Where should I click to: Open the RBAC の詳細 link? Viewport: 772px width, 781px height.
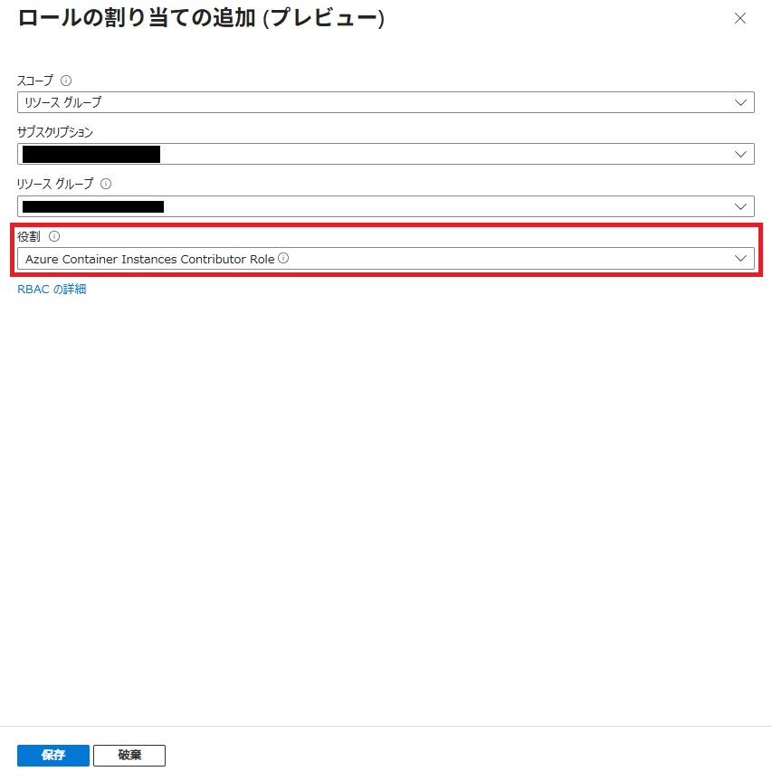(52, 290)
